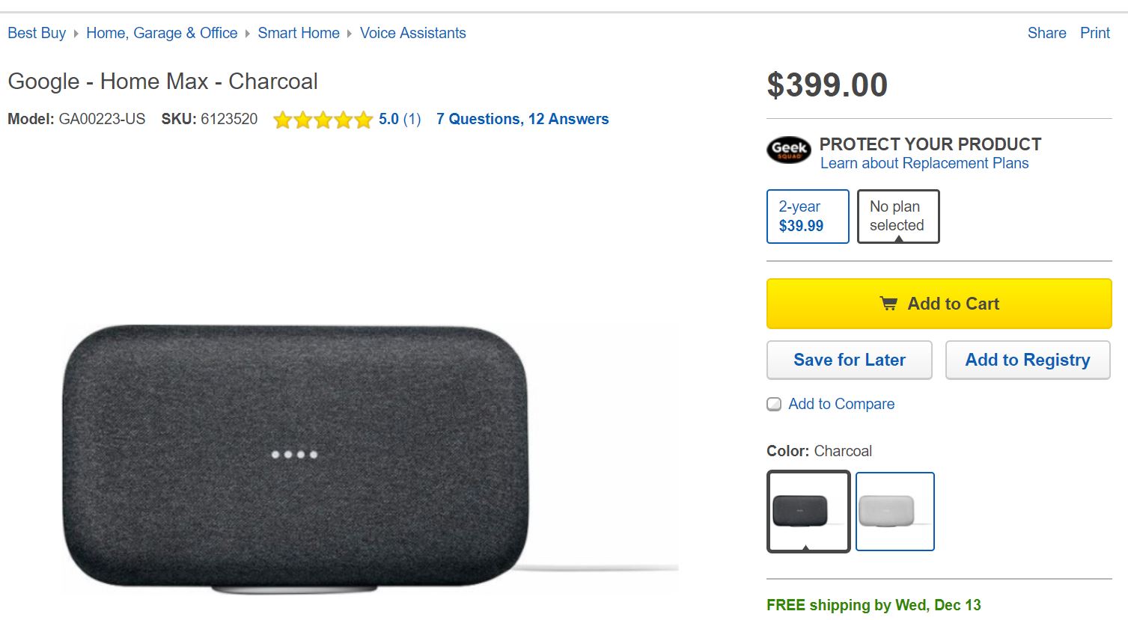The width and height of the screenshot is (1128, 620).
Task: Click the chevron after Smart Home breadcrumb
Action: (349, 33)
